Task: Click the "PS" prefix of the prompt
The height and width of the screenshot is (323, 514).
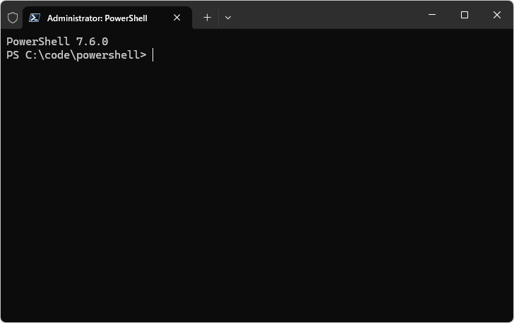Action: click(x=13, y=55)
